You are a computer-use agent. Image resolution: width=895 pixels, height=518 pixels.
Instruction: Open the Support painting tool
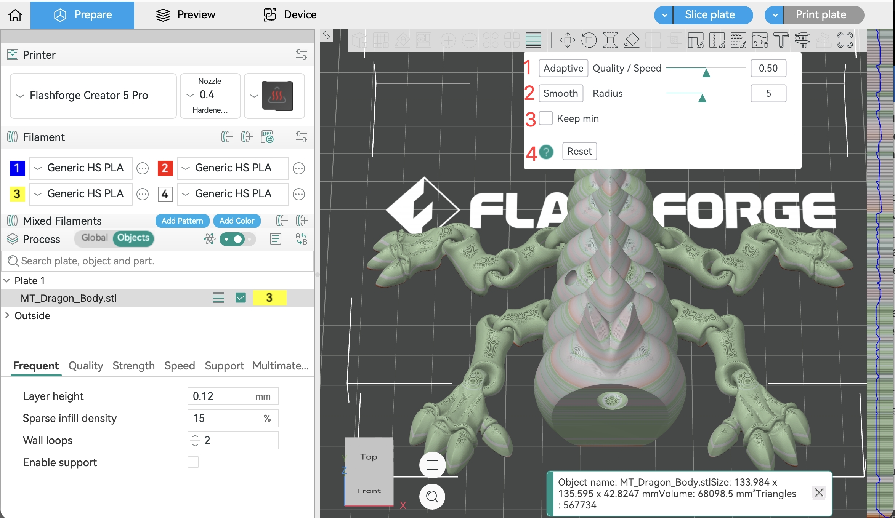pos(696,40)
